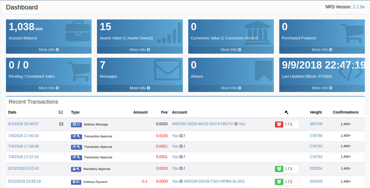370x188 pixels.
Task: Click the bar chart icon on Assets Value tile
Action: (169, 33)
